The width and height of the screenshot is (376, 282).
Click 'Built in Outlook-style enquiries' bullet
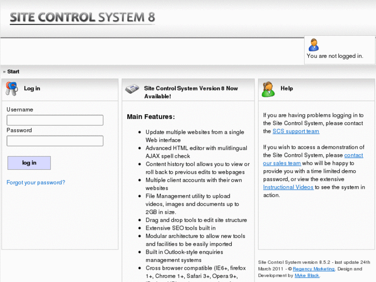pos(184,256)
